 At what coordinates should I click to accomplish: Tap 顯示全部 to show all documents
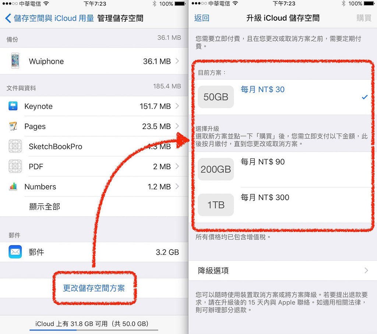[x=45, y=206]
